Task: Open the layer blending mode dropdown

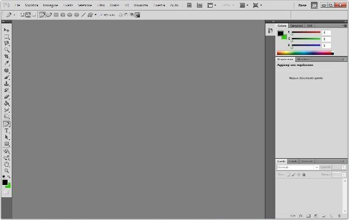Action: coord(298,167)
